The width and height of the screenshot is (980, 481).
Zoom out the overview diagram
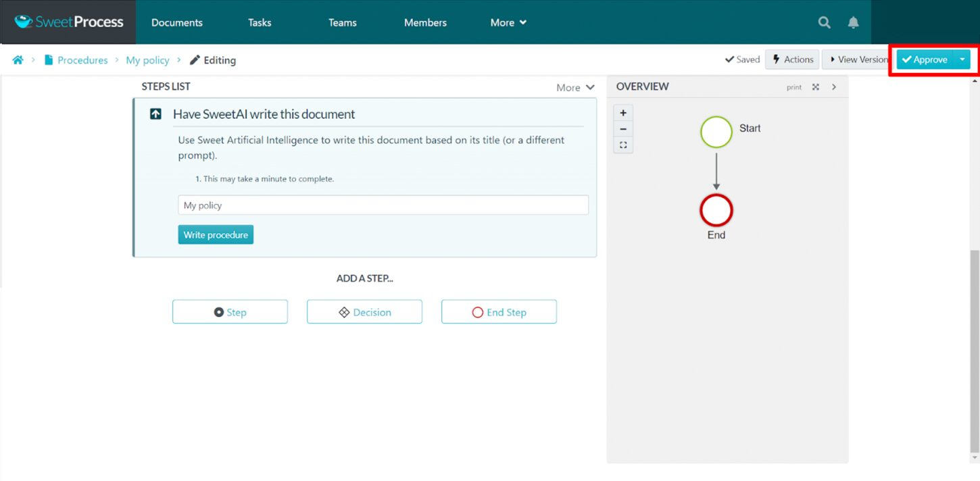pos(623,129)
